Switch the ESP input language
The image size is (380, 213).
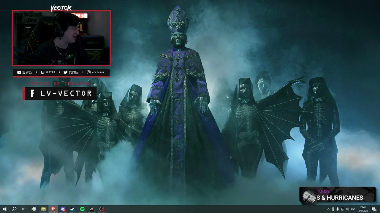pyautogui.click(x=353, y=209)
